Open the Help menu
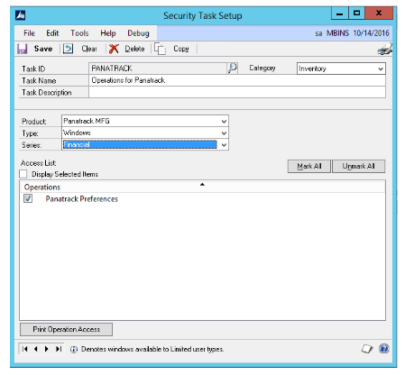 pyautogui.click(x=108, y=33)
